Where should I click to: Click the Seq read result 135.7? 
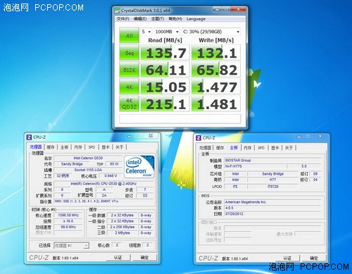pos(165,53)
